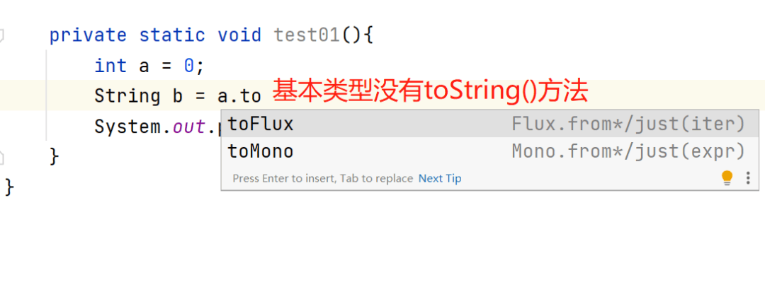Image resolution: width=765 pixels, height=285 pixels.
Task: Click the yellow lightbulb icon in popup
Action: tap(727, 178)
